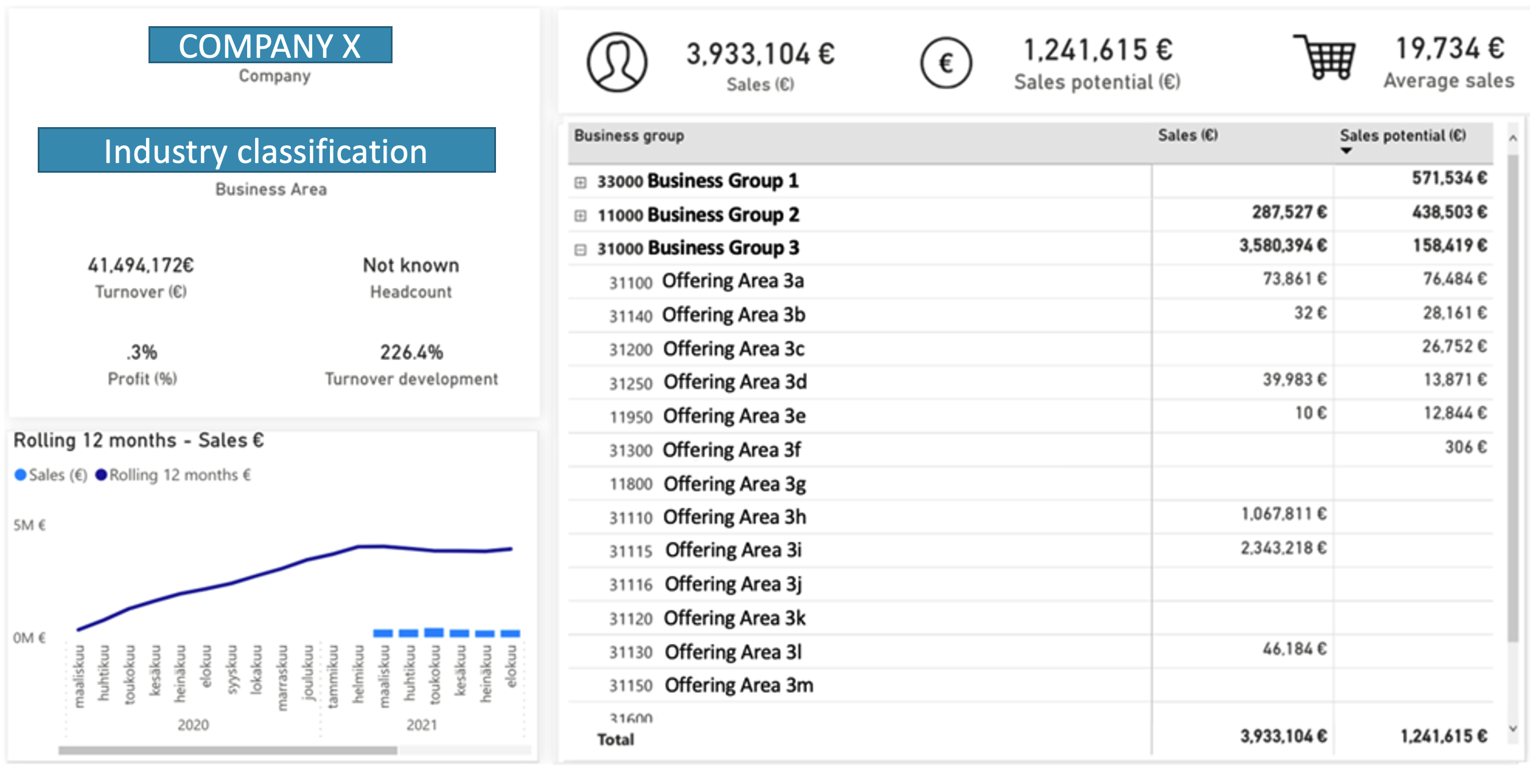The height and width of the screenshot is (770, 1530).
Task: Click the chart's horizontal scrollbar
Action: click(228, 750)
